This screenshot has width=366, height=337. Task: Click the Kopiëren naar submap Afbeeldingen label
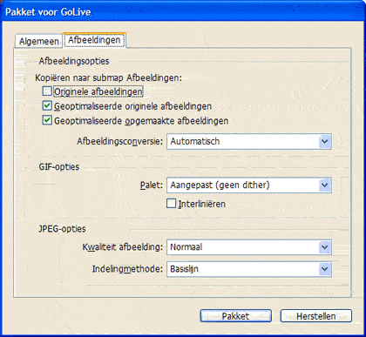point(108,78)
